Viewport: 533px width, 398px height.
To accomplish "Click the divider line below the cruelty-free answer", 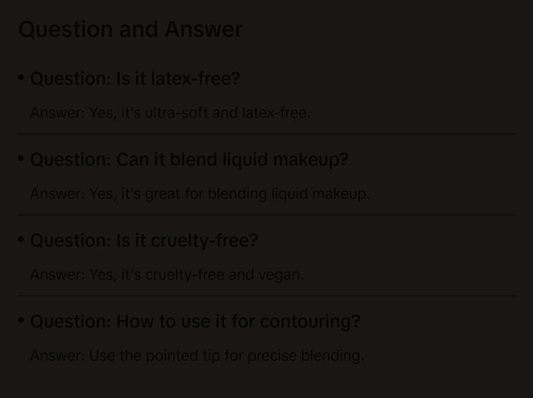I will 266,296.
